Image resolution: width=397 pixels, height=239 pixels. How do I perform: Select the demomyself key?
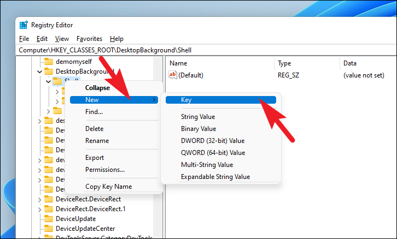tap(74, 62)
